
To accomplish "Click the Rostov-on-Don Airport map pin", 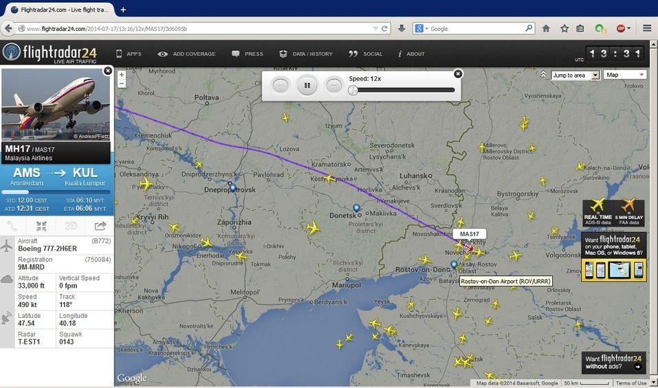I will 454,265.
